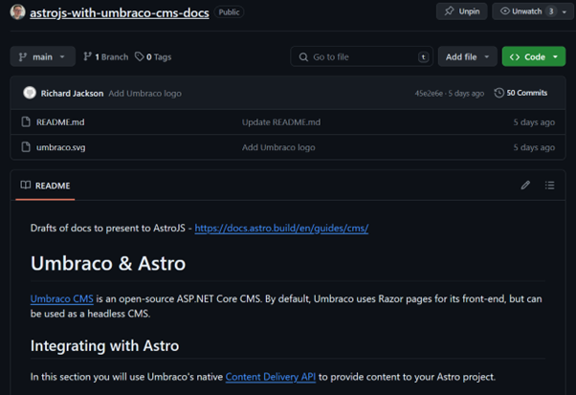Open the green Code dropdown button
The width and height of the screenshot is (576, 395).
(534, 56)
